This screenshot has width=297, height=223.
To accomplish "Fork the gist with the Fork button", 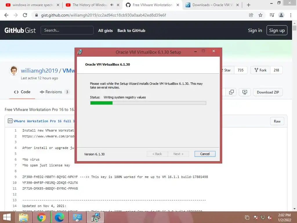I will click(260, 70).
